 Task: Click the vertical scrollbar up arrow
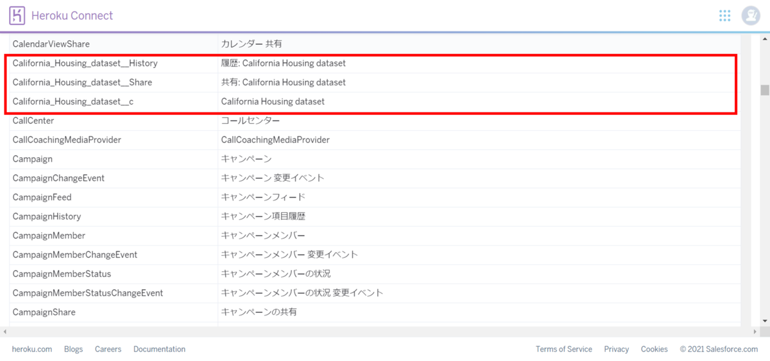(x=765, y=39)
